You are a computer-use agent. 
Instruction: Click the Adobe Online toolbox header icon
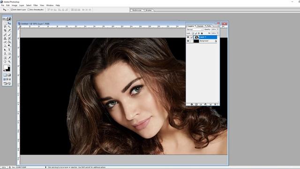point(7,19)
